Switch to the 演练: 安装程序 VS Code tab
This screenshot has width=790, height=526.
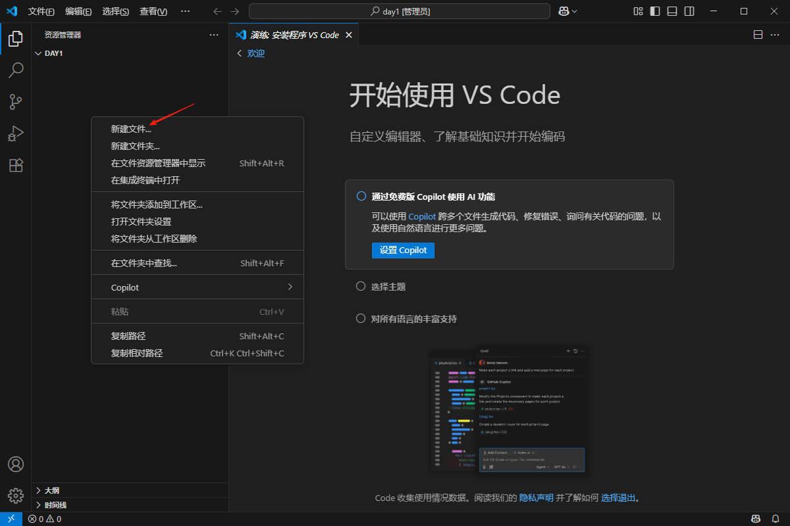coord(294,35)
